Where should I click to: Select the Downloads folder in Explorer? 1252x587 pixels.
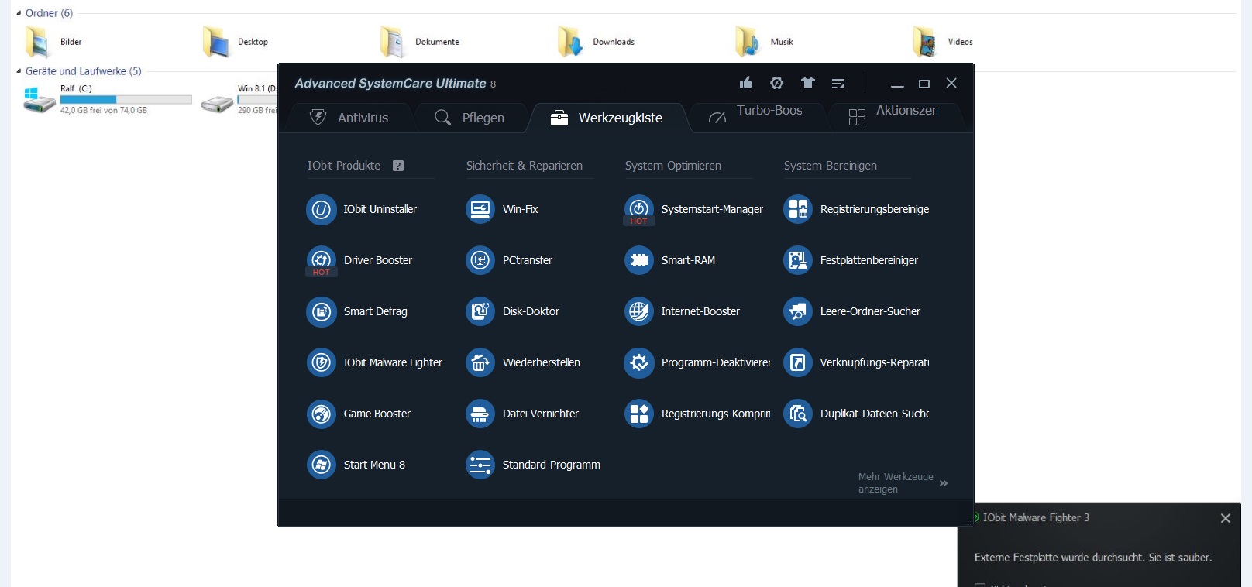pyautogui.click(x=596, y=42)
